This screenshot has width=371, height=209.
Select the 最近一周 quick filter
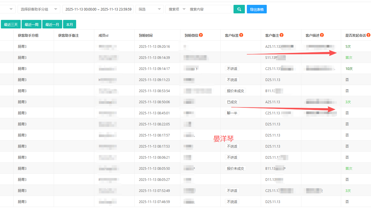coord(32,25)
